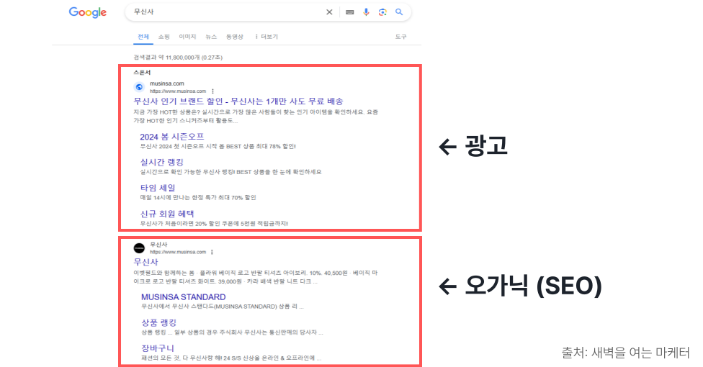Open the on-screen keyboard icon
This screenshot has height=367, width=703.
coord(350,12)
